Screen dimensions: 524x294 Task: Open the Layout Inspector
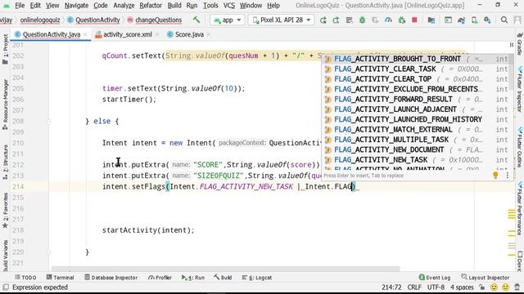(x=486, y=278)
